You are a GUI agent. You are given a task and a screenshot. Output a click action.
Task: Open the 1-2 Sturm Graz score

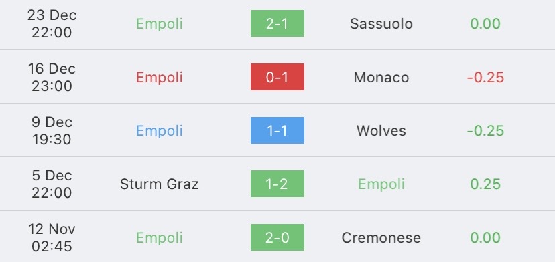pyautogui.click(x=277, y=184)
